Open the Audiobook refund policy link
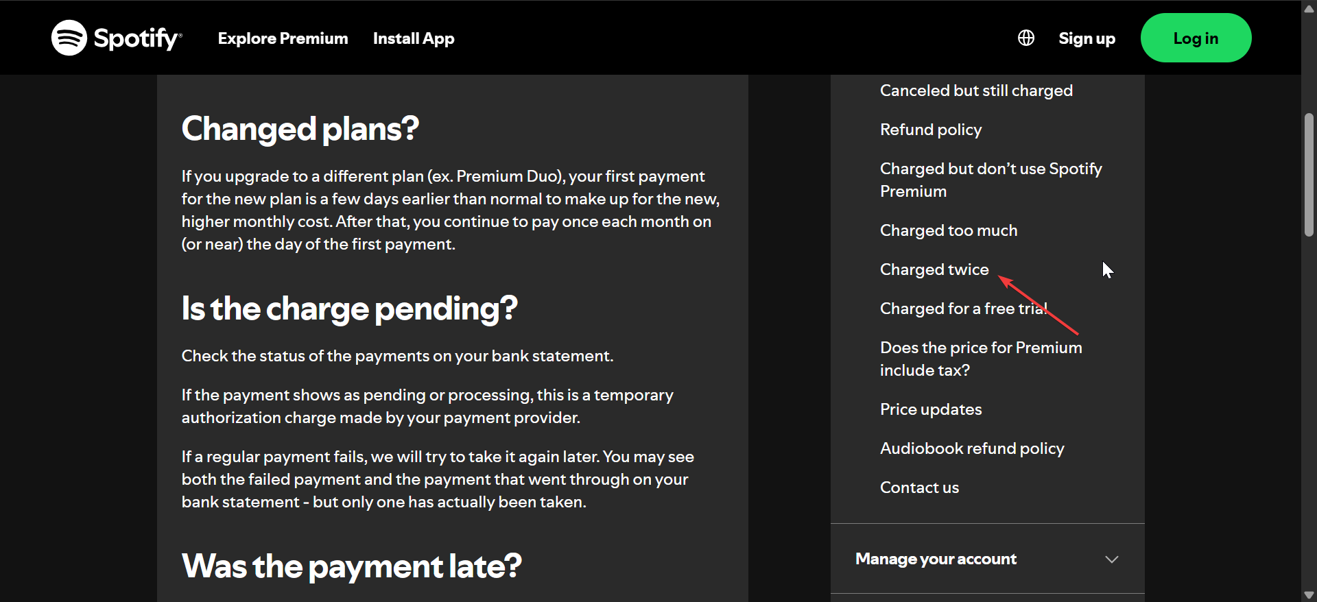The image size is (1317, 602). [x=971, y=448]
